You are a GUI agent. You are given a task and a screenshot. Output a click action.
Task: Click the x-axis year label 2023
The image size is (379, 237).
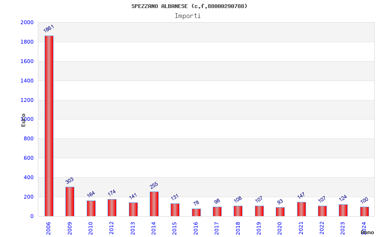click(x=343, y=228)
